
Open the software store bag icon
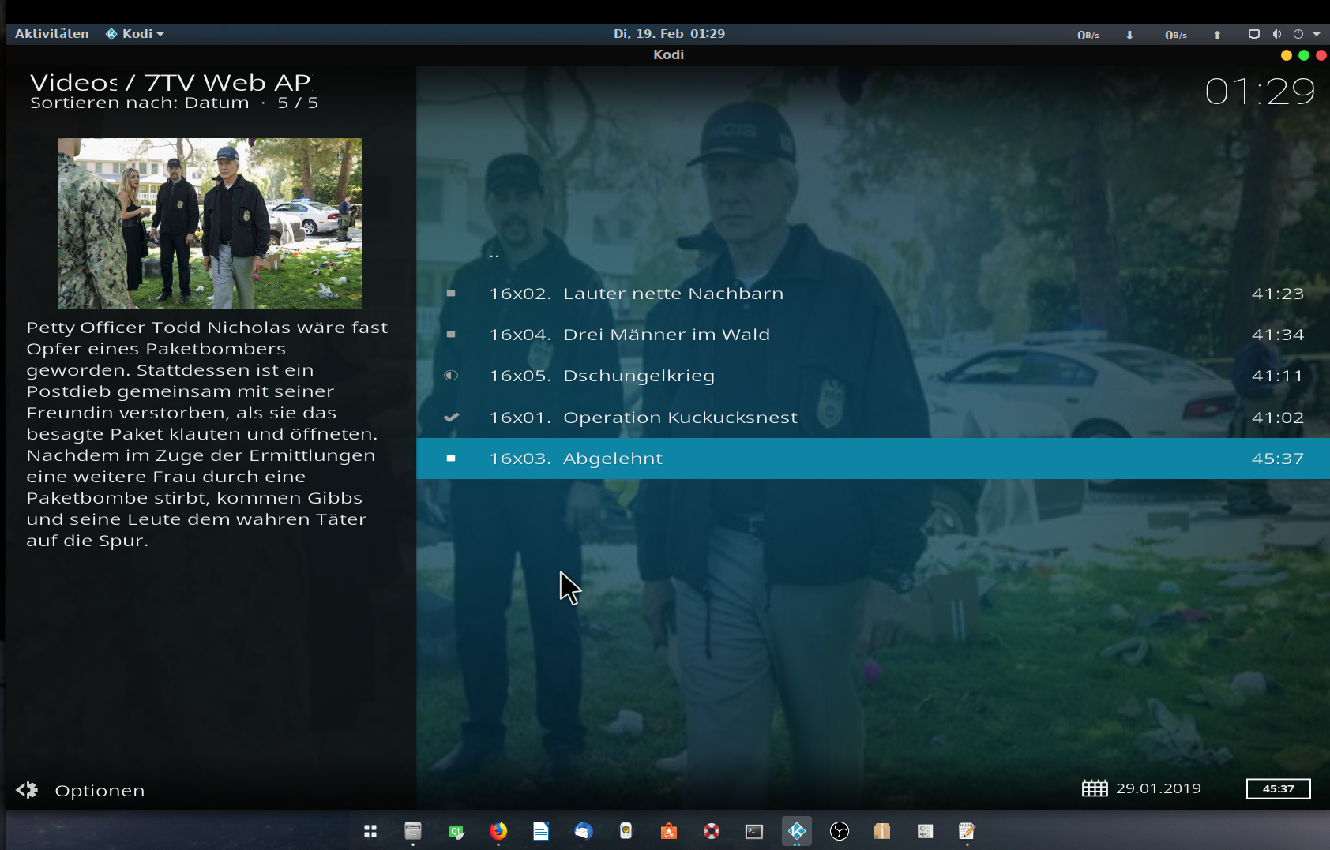pos(669,831)
